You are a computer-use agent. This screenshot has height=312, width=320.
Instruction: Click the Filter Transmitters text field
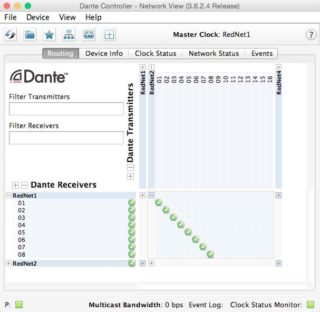[66, 109]
